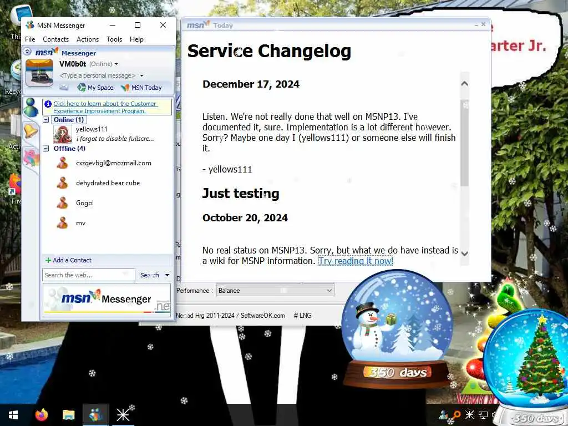Click the Search button
The width and height of the screenshot is (568, 426).
tap(150, 275)
